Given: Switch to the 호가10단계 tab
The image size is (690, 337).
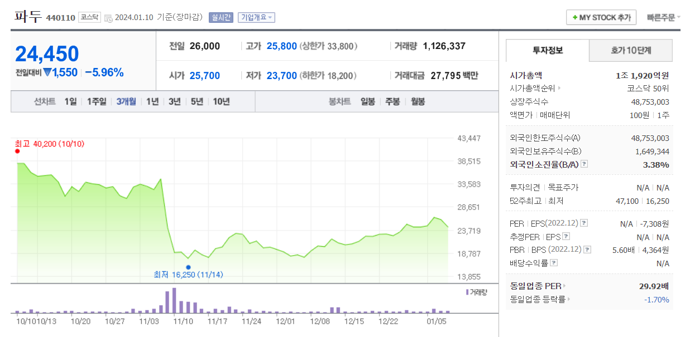Looking at the screenshot, I should click(631, 50).
